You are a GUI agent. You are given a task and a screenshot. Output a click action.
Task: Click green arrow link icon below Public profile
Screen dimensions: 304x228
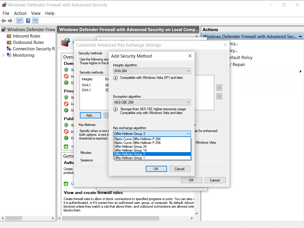pyautogui.click(x=66, y=147)
